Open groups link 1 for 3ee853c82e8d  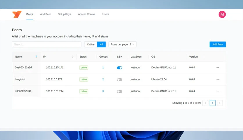(103, 67)
